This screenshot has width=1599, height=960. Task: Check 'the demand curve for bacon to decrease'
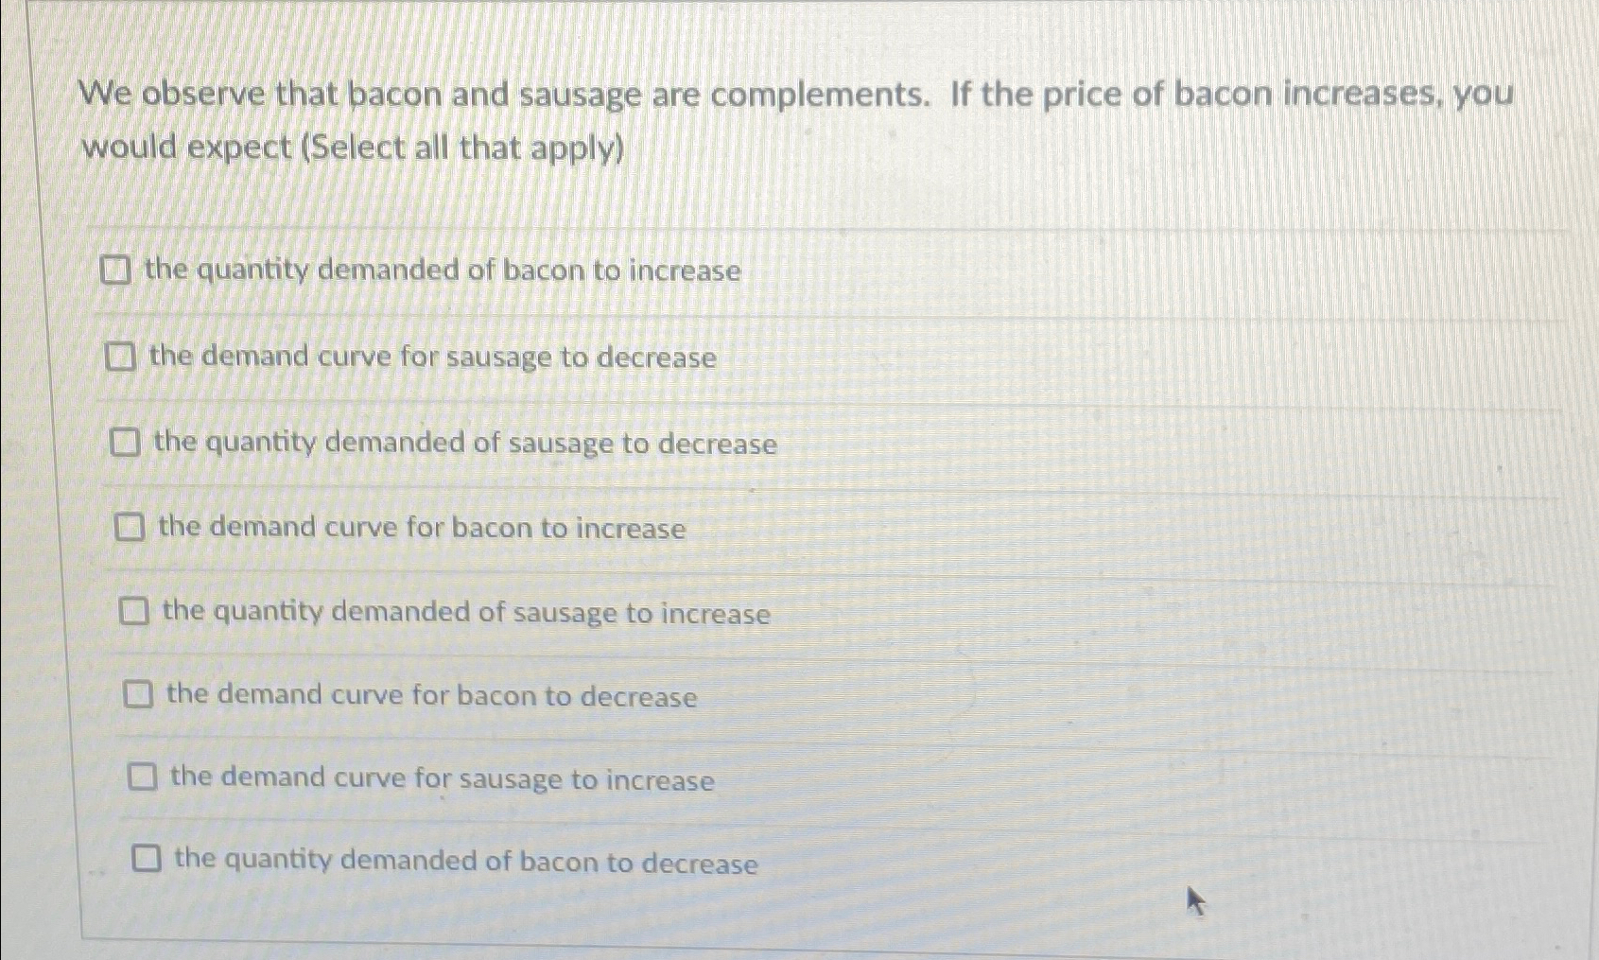point(138,696)
